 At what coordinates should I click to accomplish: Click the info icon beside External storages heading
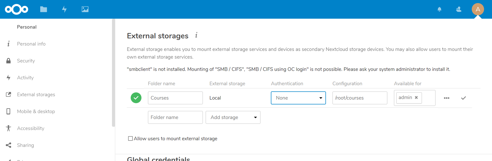[x=196, y=35]
